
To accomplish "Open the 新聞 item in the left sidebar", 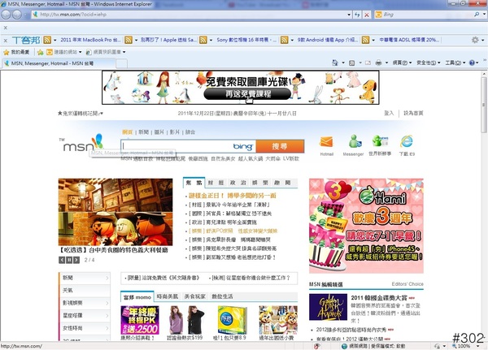I will (84, 278).
